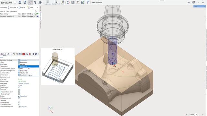Open the Run&Link dropdown arrow
The image size is (207, 116).
[x=17, y=8]
